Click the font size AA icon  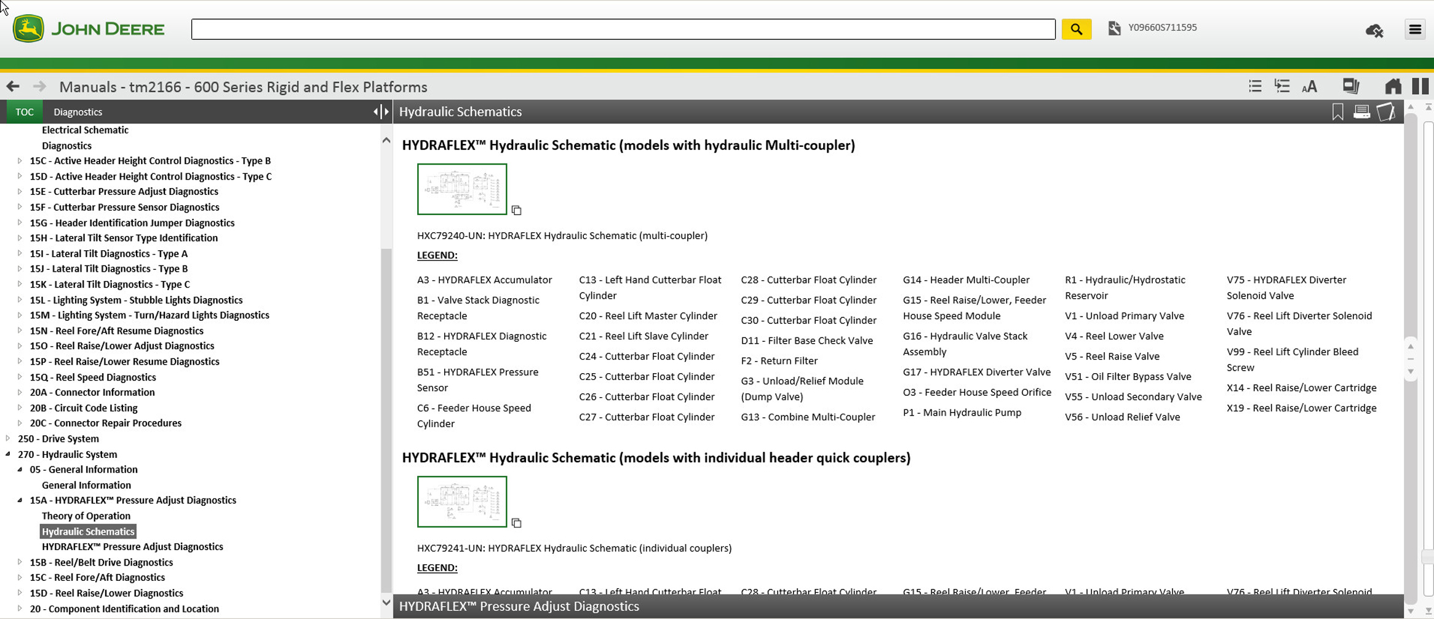point(1310,87)
